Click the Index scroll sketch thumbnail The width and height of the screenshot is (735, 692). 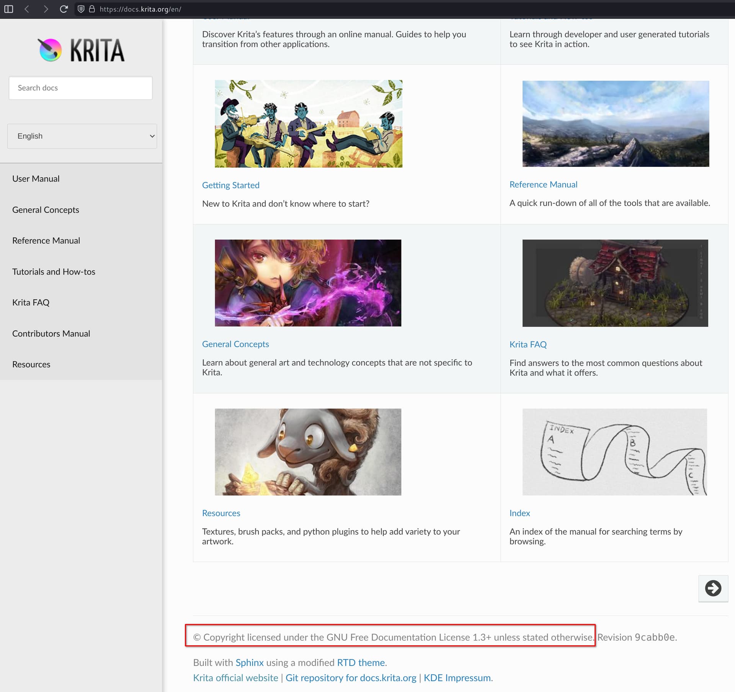coord(614,452)
